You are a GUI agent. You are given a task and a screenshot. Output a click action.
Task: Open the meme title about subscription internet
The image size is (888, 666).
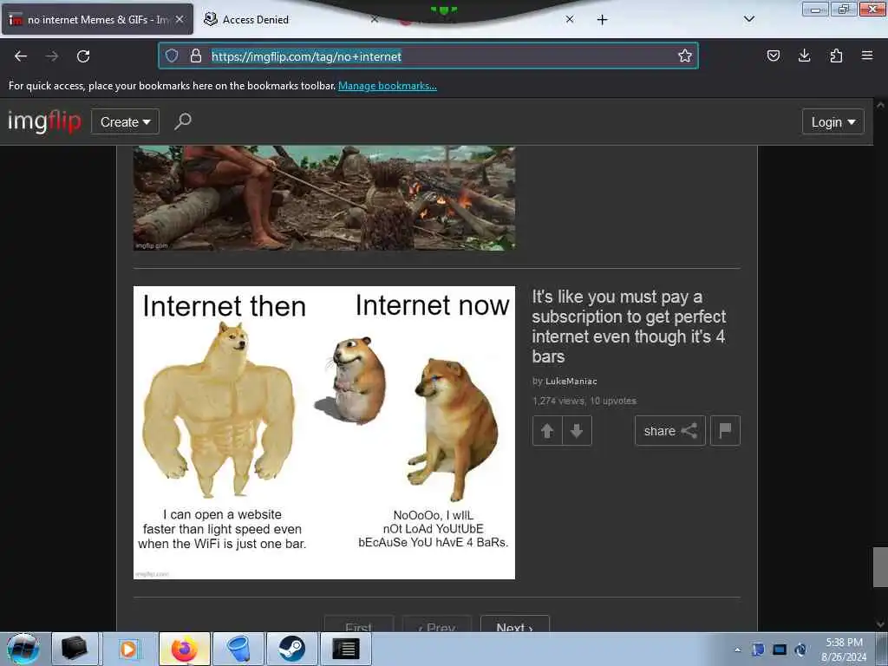[629, 327]
